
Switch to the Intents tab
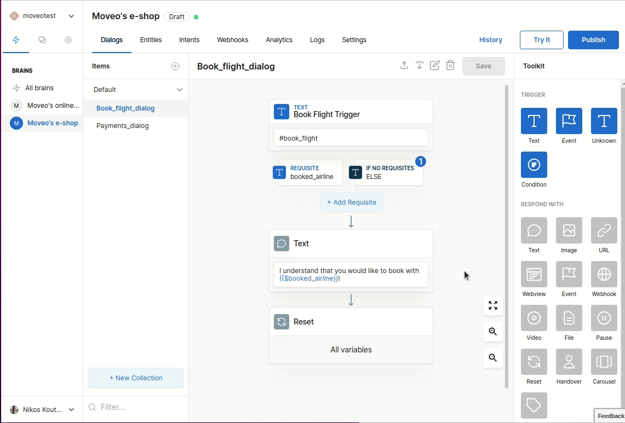coord(189,40)
